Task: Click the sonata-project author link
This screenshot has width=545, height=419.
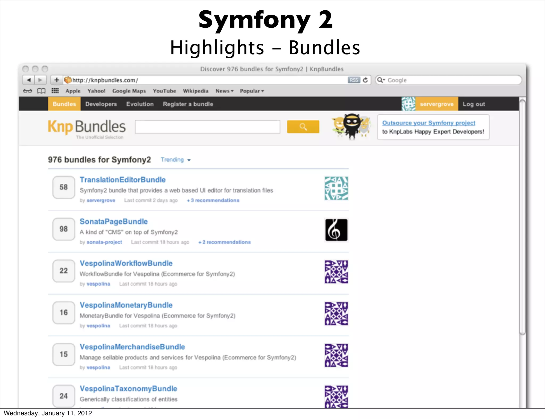Action: [x=104, y=242]
